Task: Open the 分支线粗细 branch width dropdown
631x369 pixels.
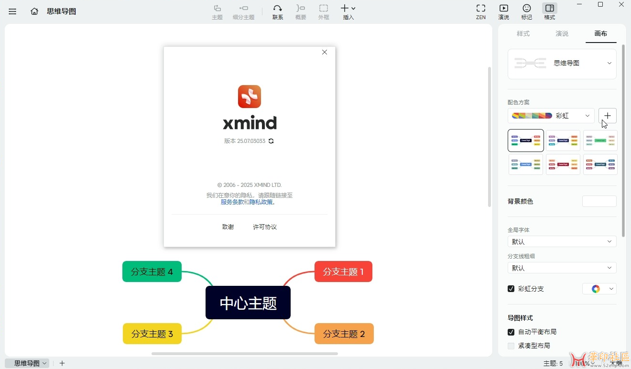Action: coord(561,268)
